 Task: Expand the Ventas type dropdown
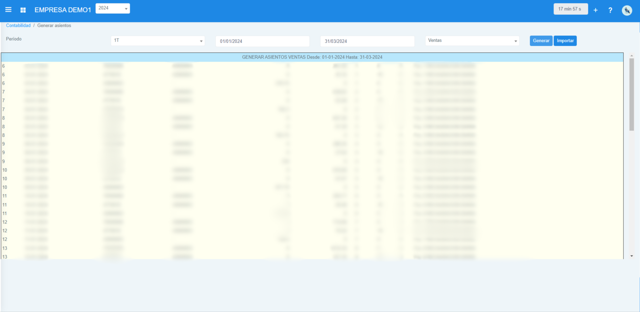[472, 41]
